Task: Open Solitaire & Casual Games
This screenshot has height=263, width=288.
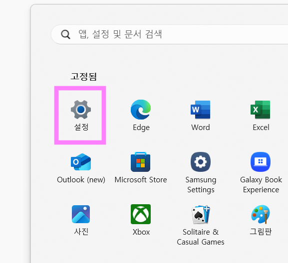Action: [201, 225]
